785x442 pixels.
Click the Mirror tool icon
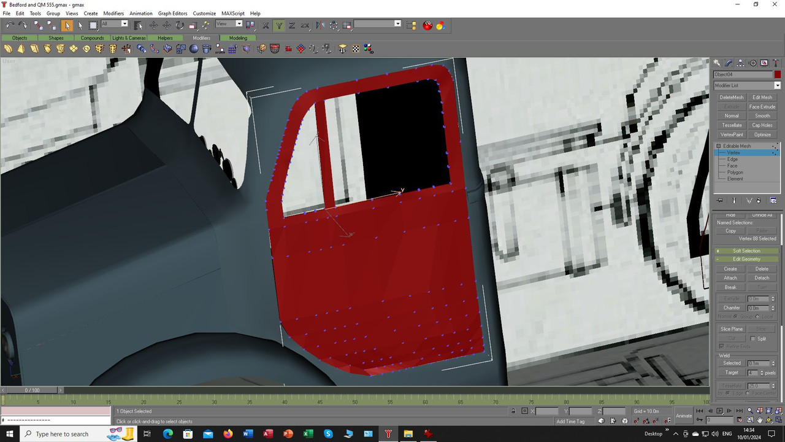point(320,25)
